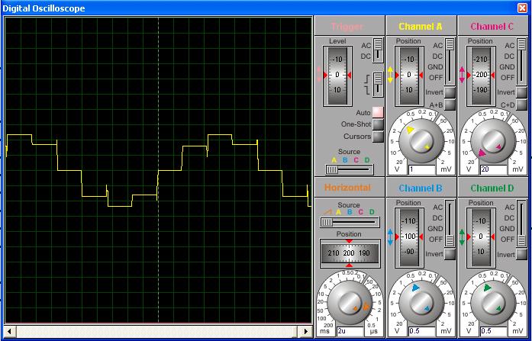
Task: Click the Horizontal panel heading
Action: (347, 188)
